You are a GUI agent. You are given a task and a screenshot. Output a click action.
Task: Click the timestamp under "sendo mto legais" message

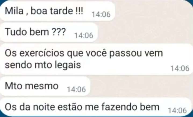[x=180, y=68]
